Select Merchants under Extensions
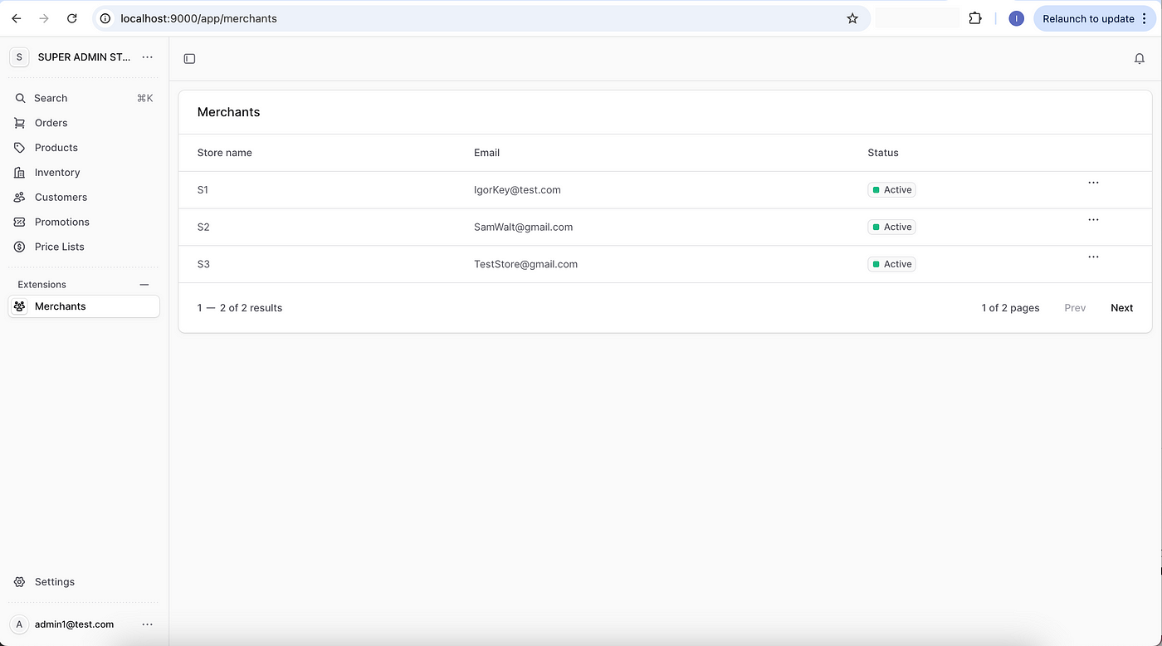1162x646 pixels. 84,306
